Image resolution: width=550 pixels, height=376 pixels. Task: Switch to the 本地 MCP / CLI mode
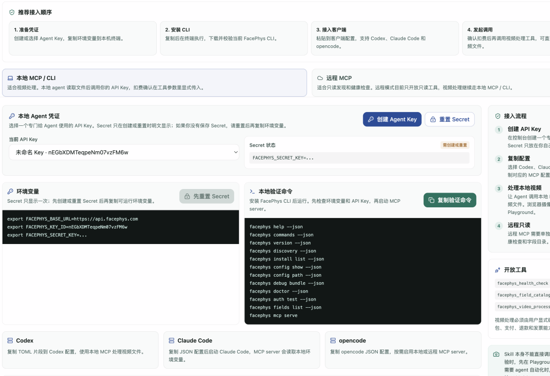pyautogui.click(x=154, y=83)
